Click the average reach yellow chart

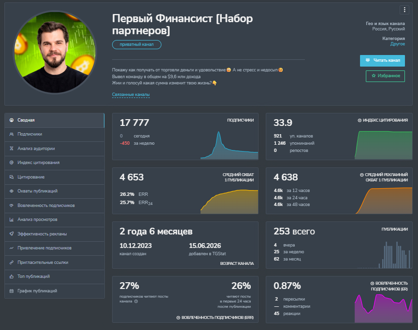point(229,202)
